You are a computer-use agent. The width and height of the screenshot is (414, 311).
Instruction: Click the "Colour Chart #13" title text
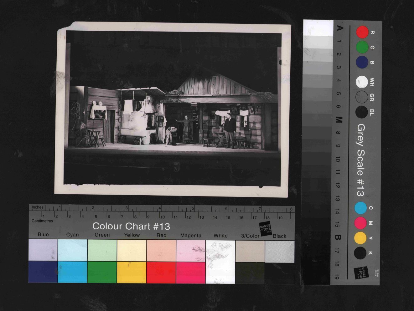click(131, 226)
